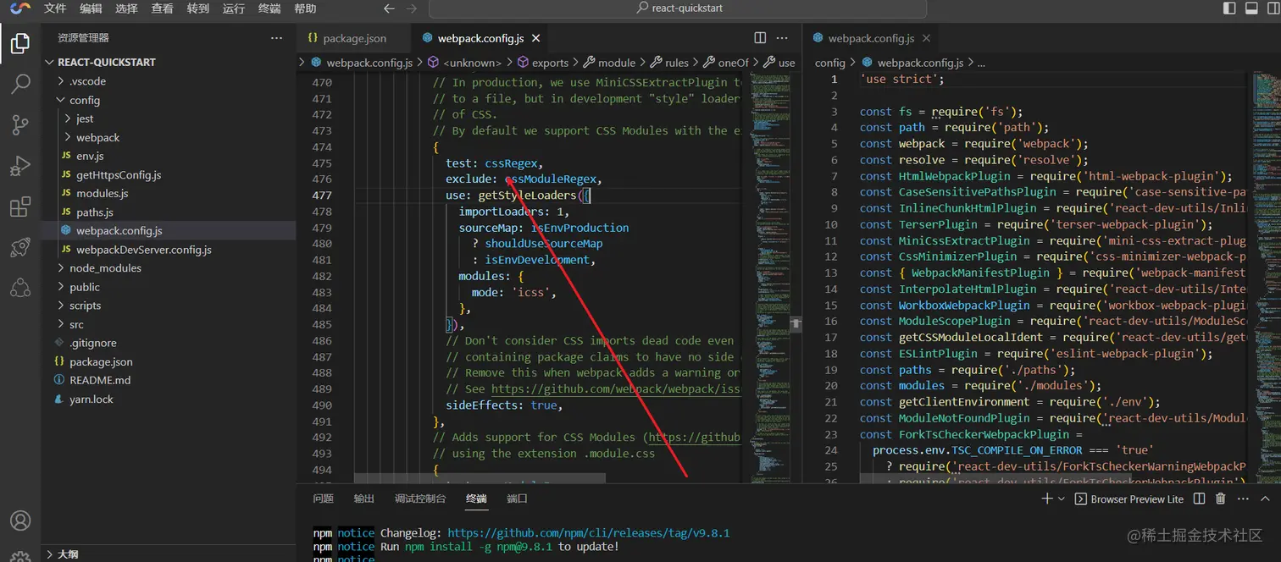Toggle the primary sidebar visibility
This screenshot has height=562, width=1281.
[1229, 8]
